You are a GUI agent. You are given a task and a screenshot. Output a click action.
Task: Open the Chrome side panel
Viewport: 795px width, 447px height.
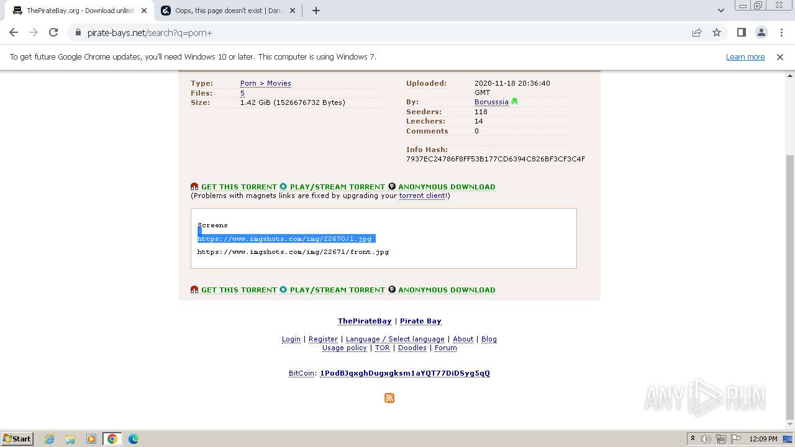tap(741, 32)
